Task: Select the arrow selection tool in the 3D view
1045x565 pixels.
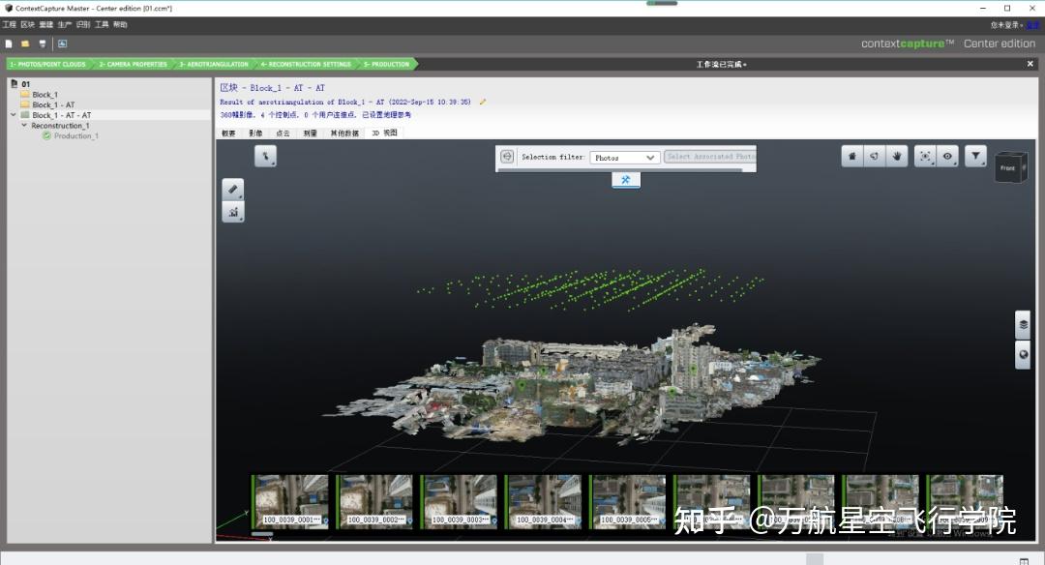Action: tap(265, 156)
